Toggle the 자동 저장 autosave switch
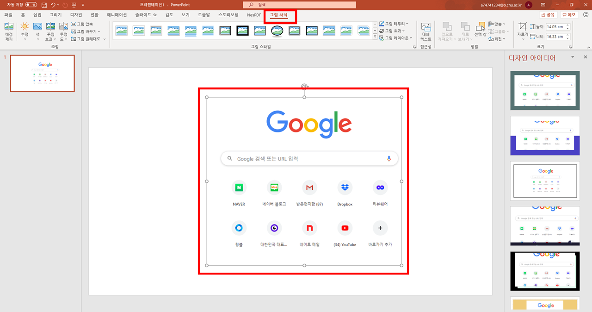The image size is (592, 312). point(31,5)
